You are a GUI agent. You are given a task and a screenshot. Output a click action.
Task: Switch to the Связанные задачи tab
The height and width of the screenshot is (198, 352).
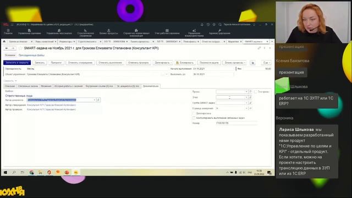point(28,86)
